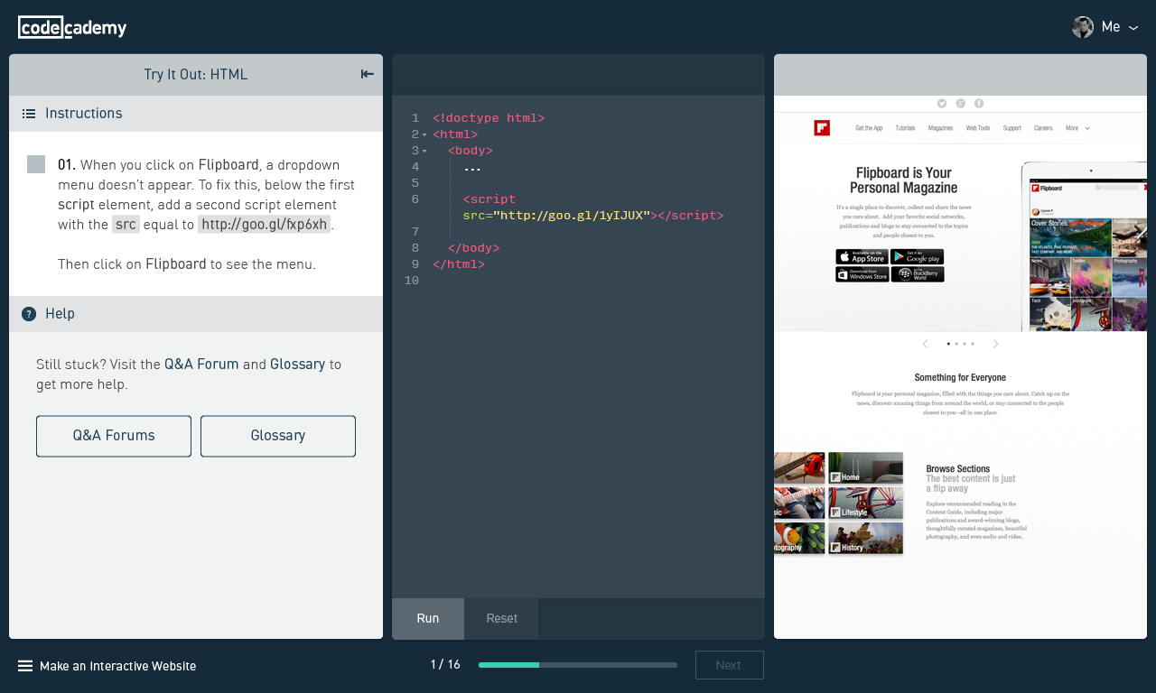Click the closing html tag line

click(459, 264)
